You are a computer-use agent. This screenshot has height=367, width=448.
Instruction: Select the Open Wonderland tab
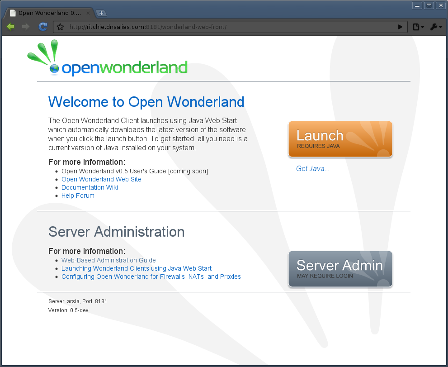pyautogui.click(x=49, y=13)
